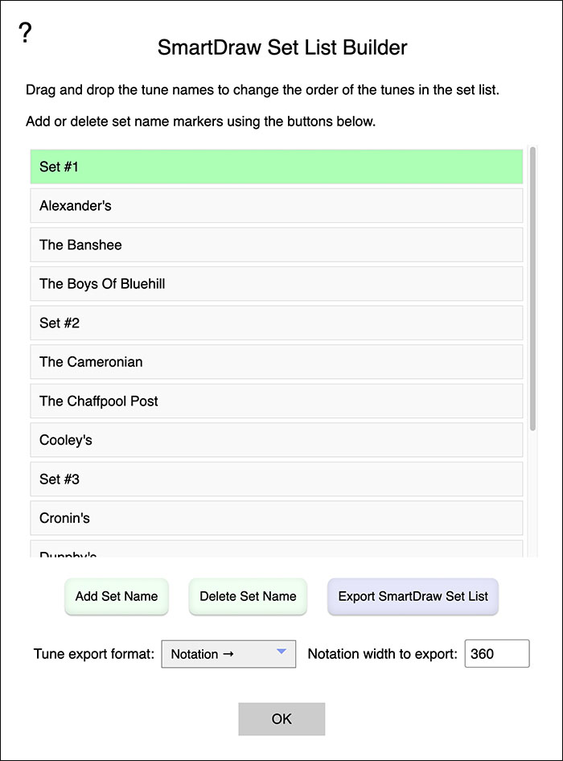Click the set list vertical scrollbar
This screenshot has height=761, width=563.
tap(532, 290)
